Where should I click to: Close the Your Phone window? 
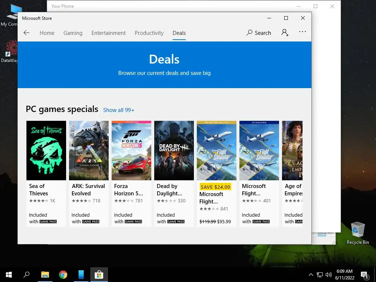pyautogui.click(x=332, y=6)
